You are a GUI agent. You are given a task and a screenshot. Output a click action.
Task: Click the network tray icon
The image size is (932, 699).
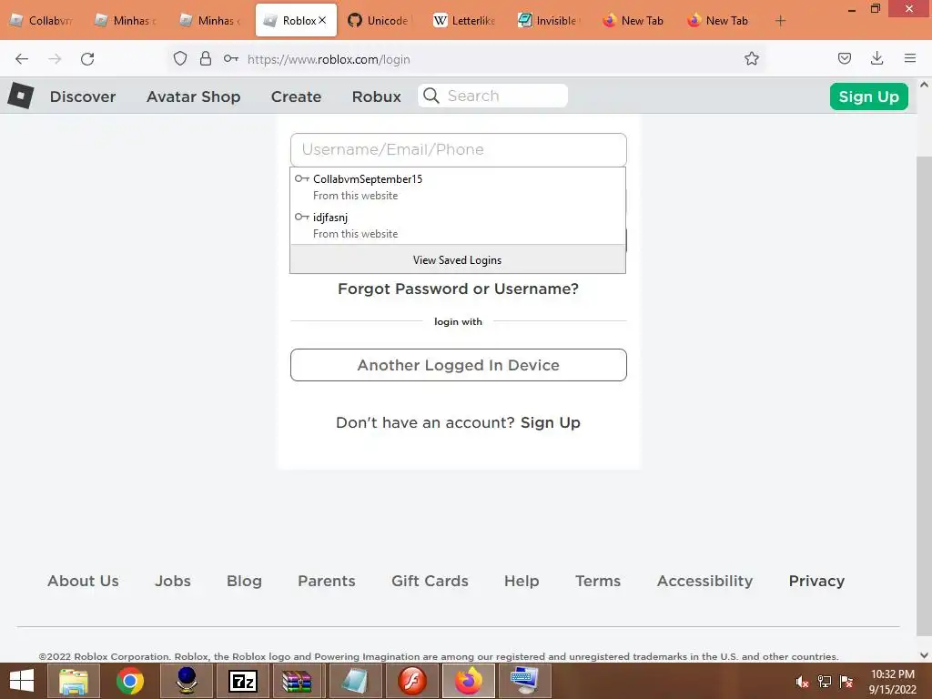coord(825,682)
